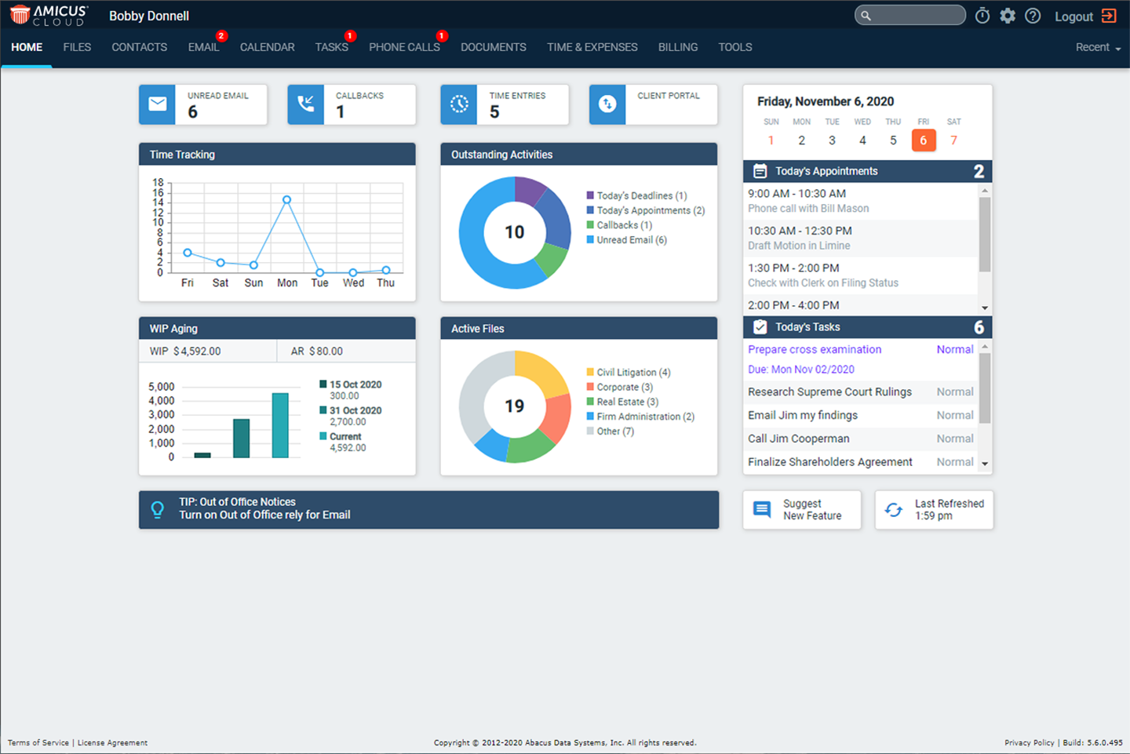
Task: Click the red Tasks notification badge
Action: (x=350, y=36)
